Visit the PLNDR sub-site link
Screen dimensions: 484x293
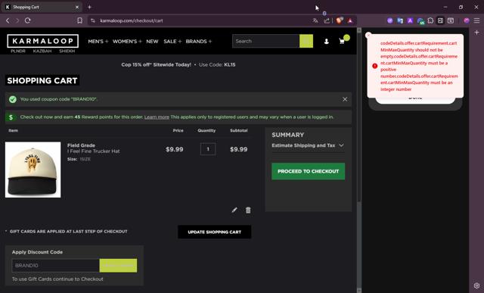[x=18, y=51]
